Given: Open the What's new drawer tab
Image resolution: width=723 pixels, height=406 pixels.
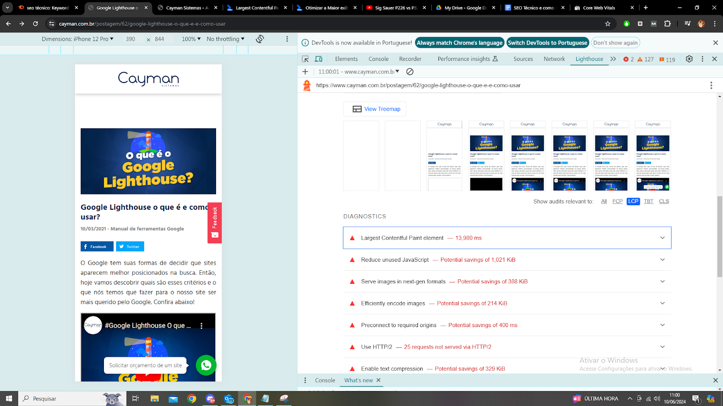Looking at the screenshot, I should 358,380.
